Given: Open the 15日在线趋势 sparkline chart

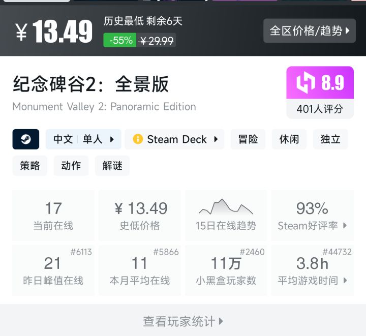Looking at the screenshot, I should tap(226, 207).
